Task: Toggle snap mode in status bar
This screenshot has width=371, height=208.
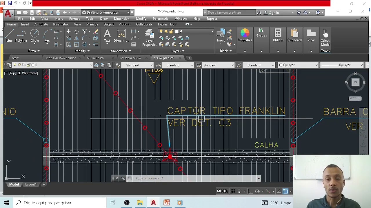Action: click(239, 191)
